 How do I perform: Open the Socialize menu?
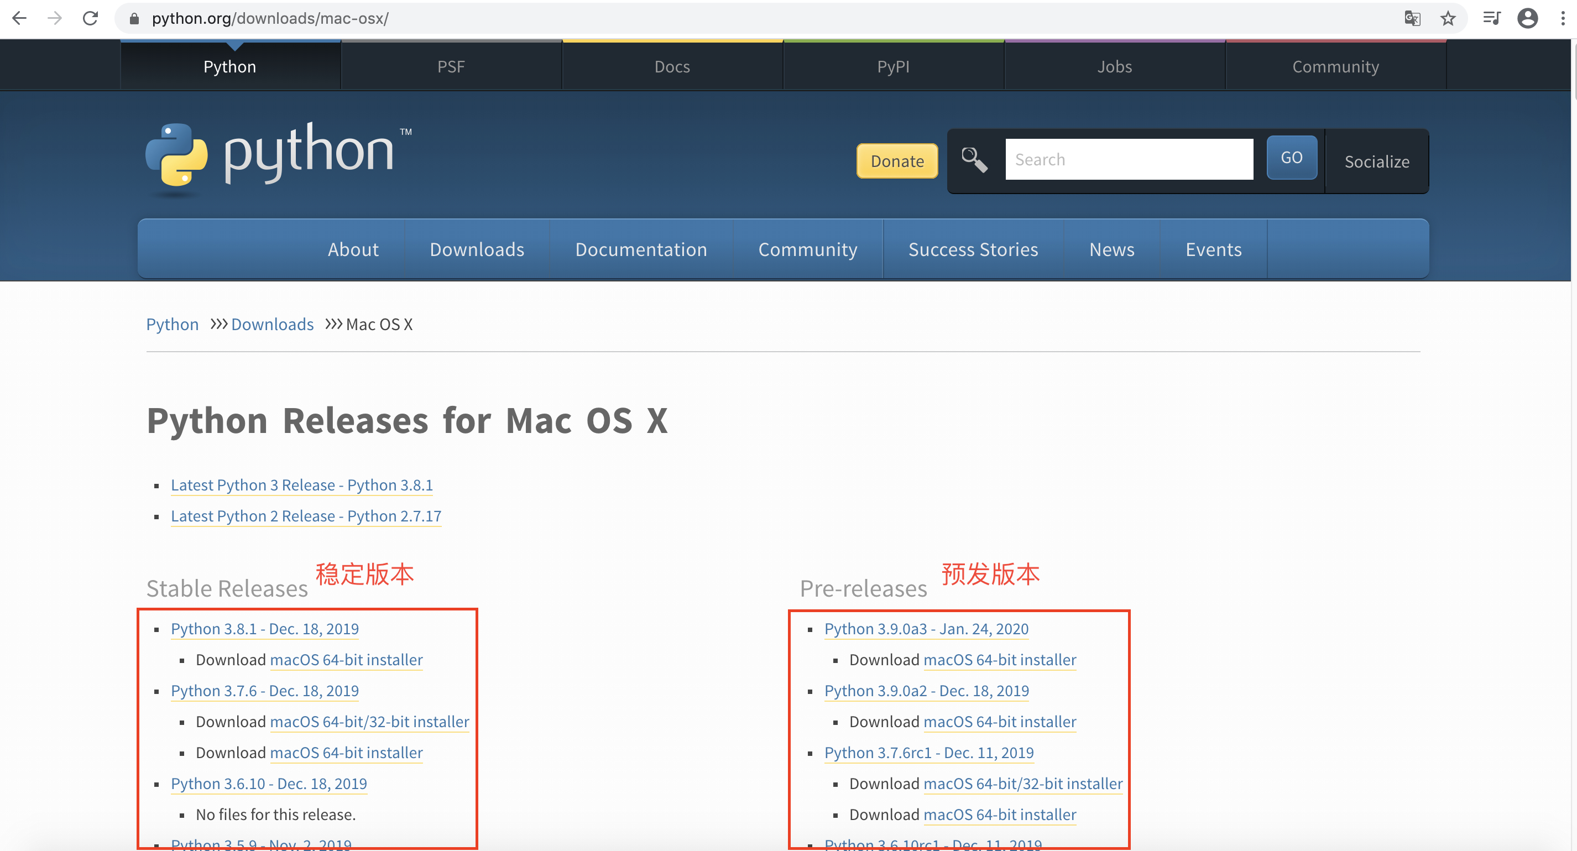click(1377, 161)
